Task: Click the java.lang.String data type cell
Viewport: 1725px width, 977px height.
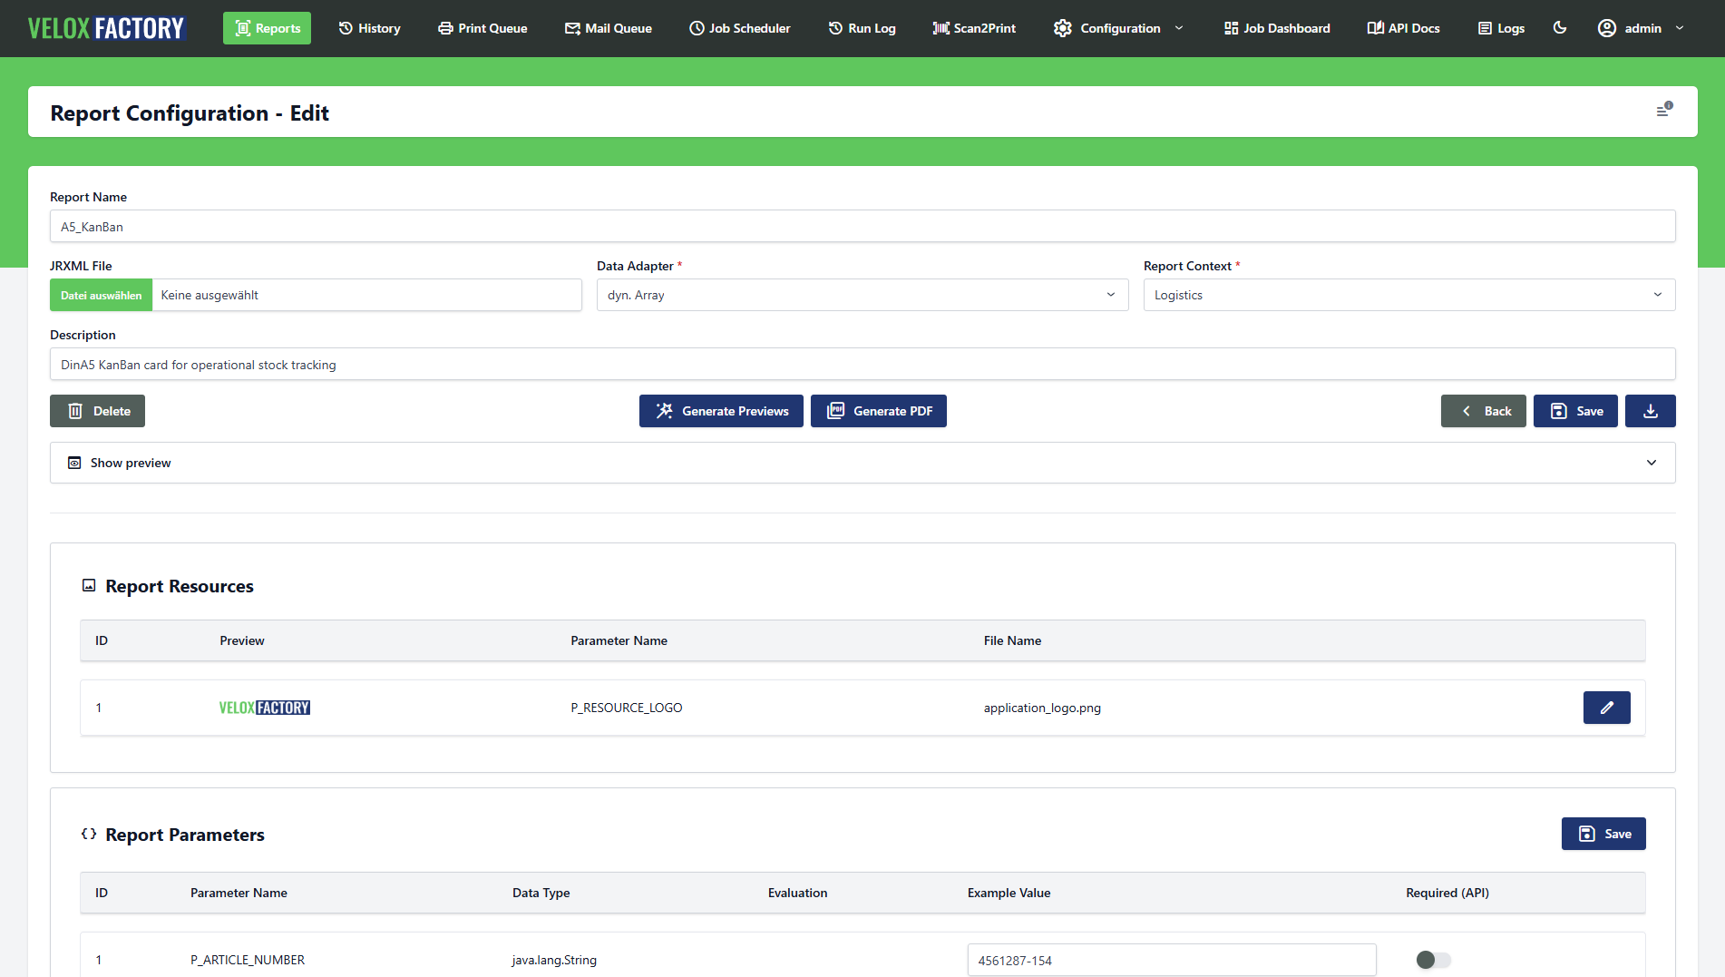Action: 554,960
